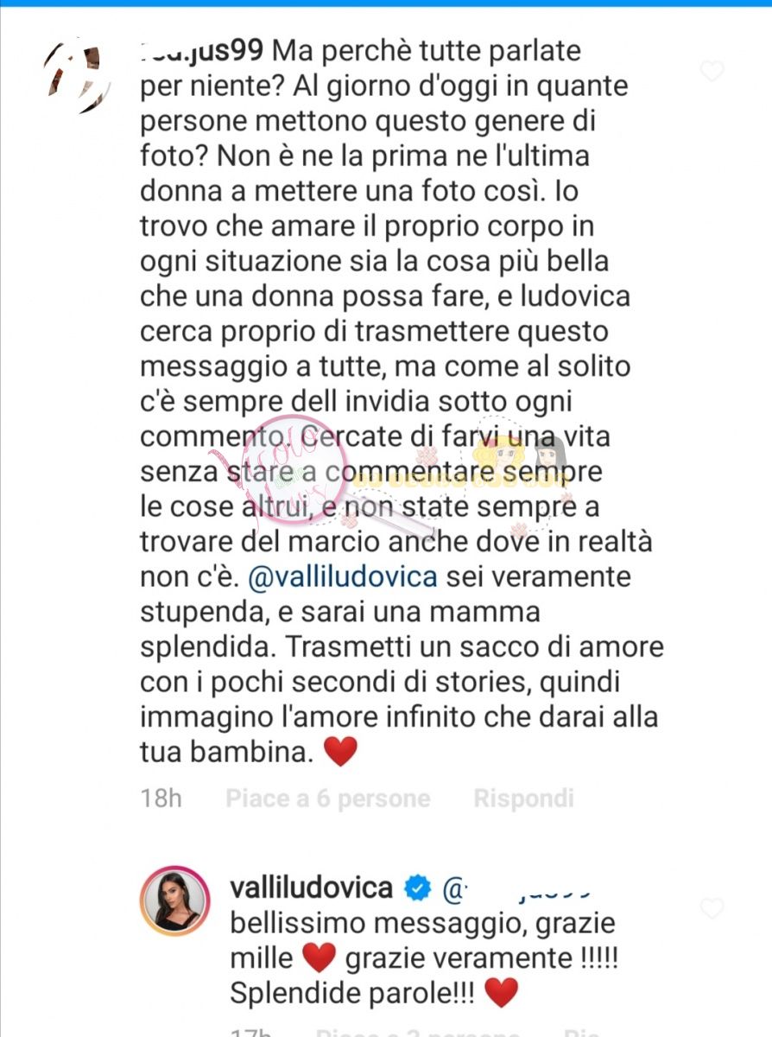Tap the '18h' timestamp under the comment
This screenshot has height=1037, width=772.
tap(161, 798)
